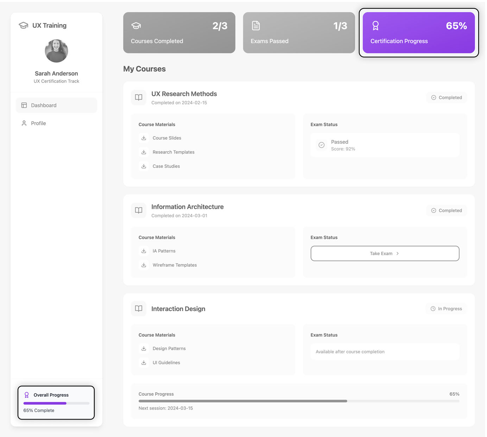Click the clock icon on In Progress badge
The width and height of the screenshot is (487, 437).
(x=433, y=309)
